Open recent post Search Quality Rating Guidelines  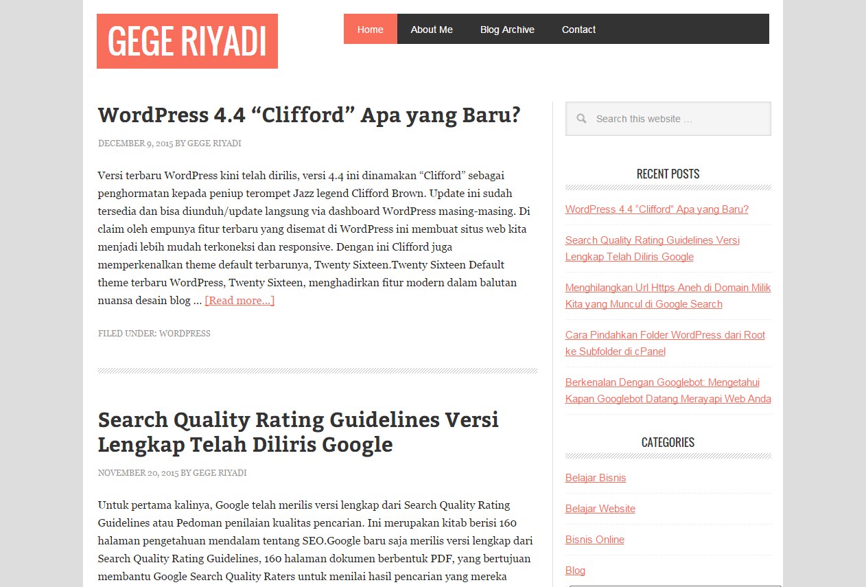tap(653, 249)
